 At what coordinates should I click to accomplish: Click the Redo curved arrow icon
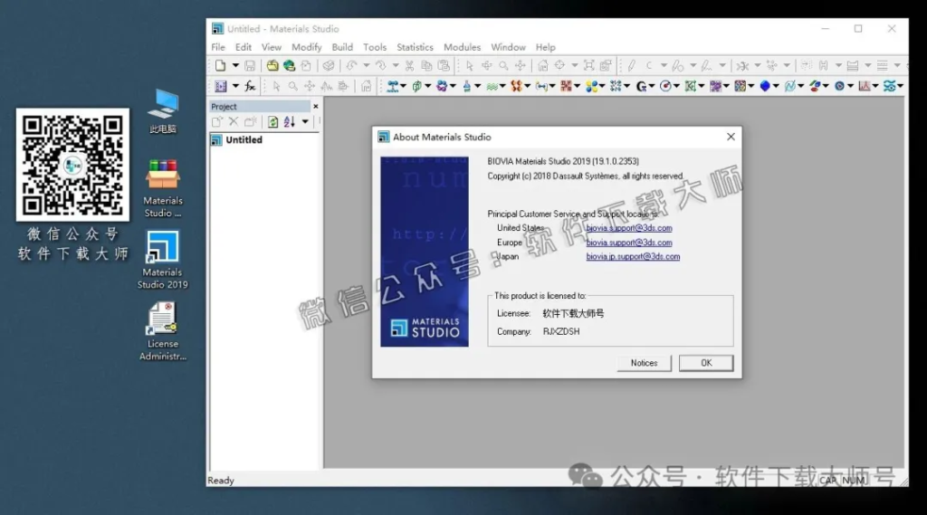click(381, 66)
